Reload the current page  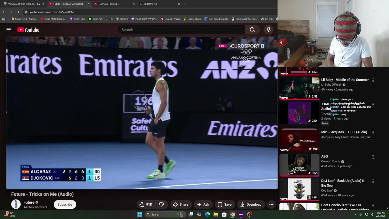pyautogui.click(x=18, y=12)
